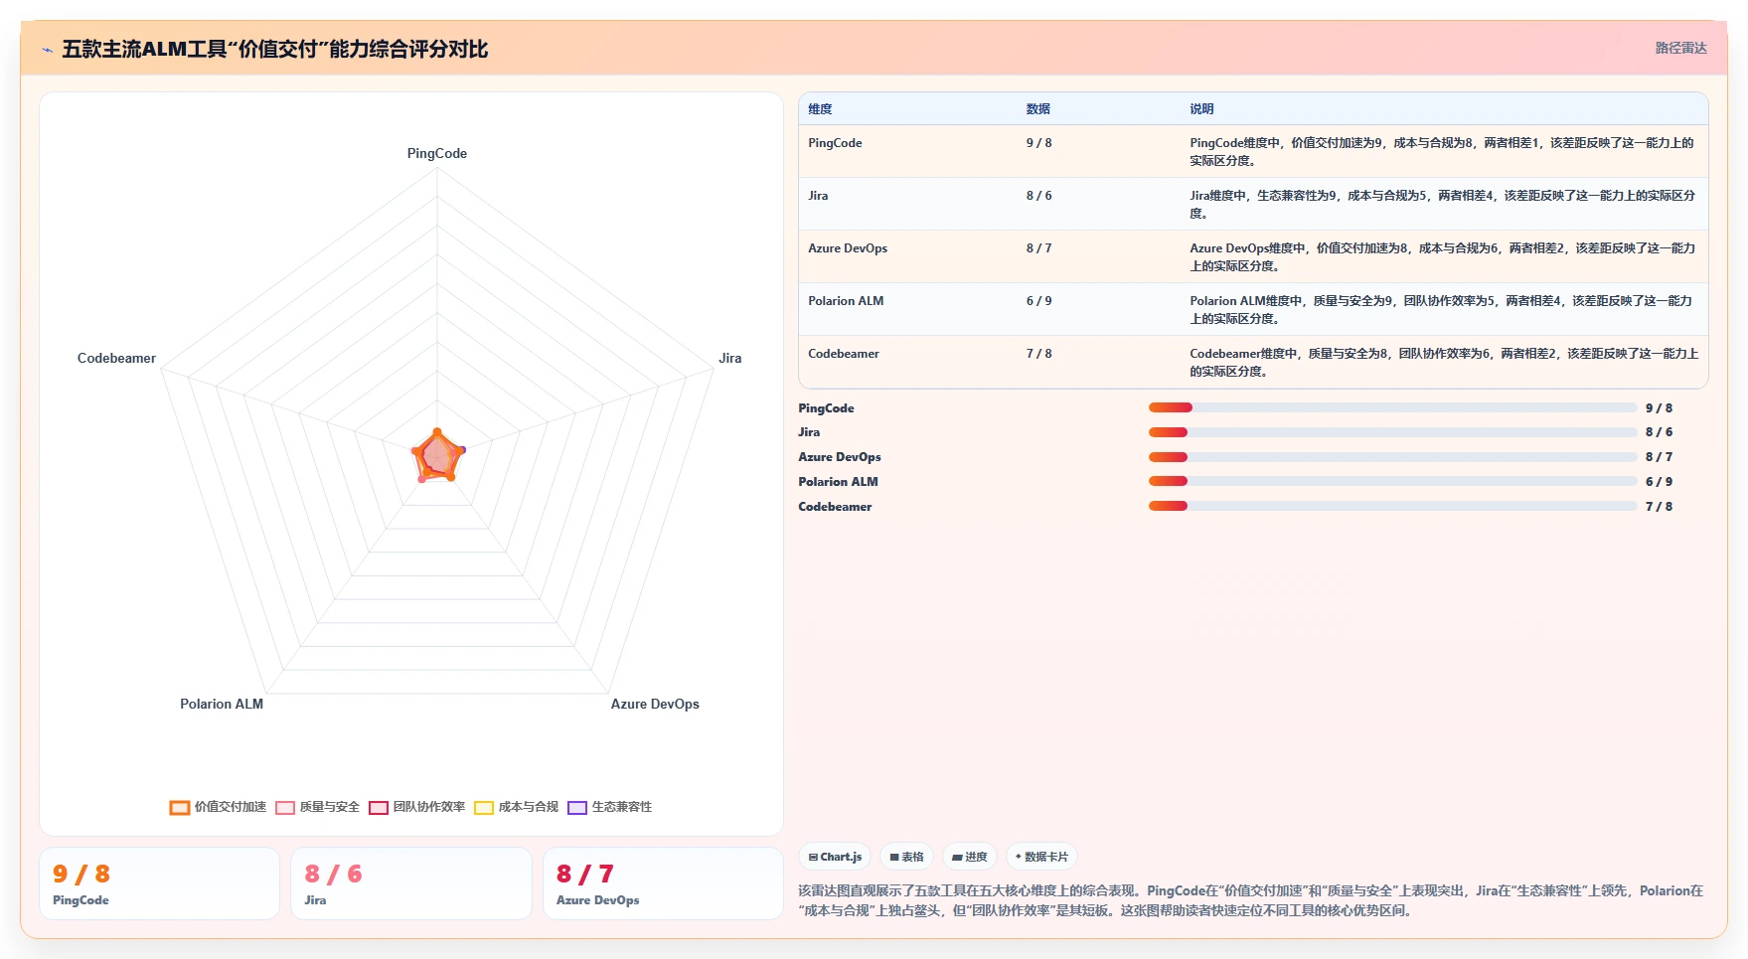The width and height of the screenshot is (1748, 959).
Task: Click the Codebeamer维度中 description cell
Action: coord(1444,363)
